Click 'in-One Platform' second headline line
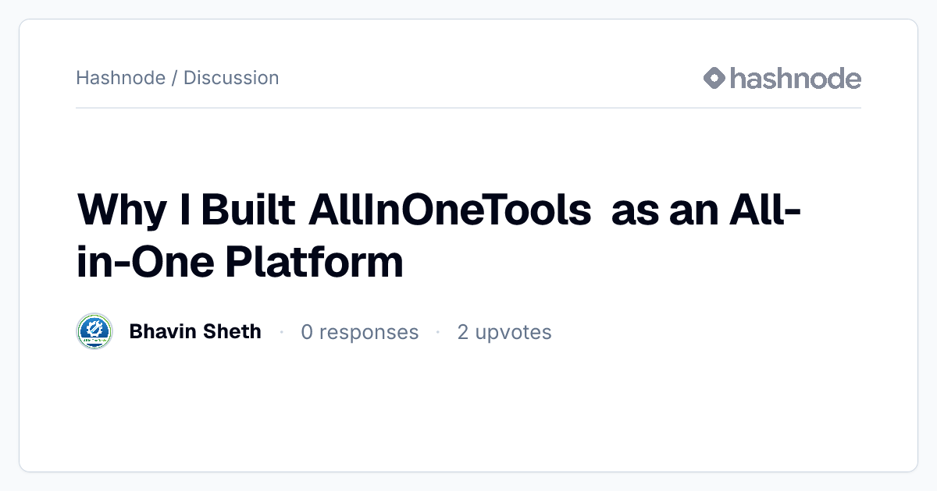This screenshot has width=937, height=491. [240, 263]
